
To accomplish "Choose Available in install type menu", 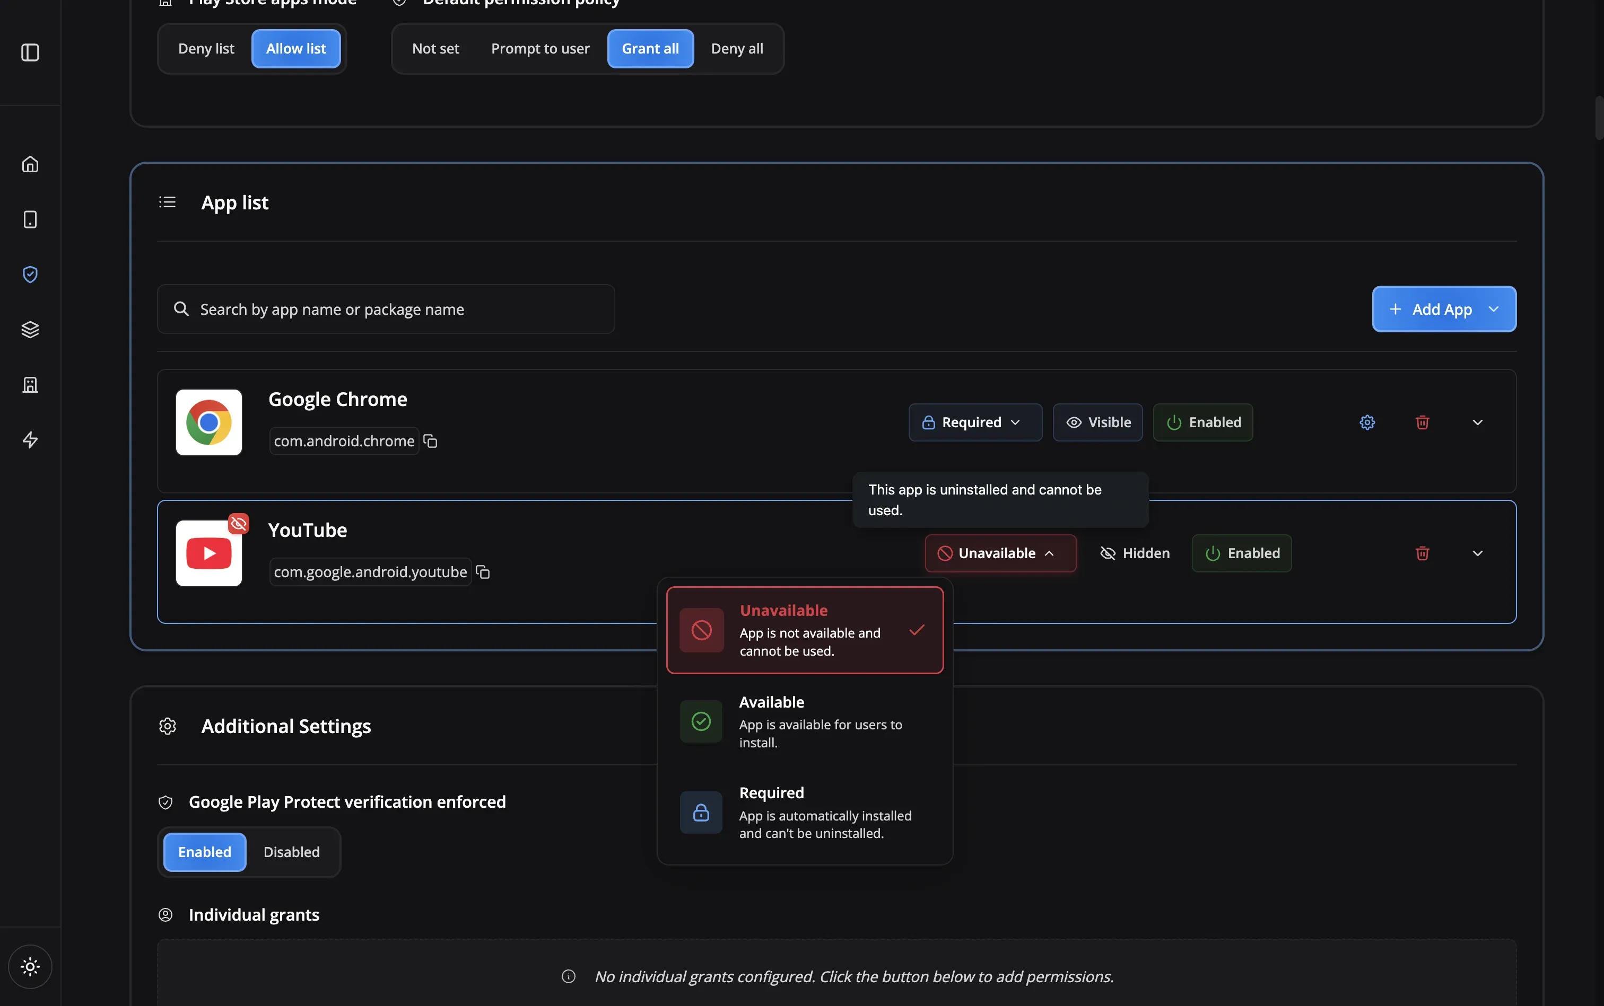I will [805, 722].
